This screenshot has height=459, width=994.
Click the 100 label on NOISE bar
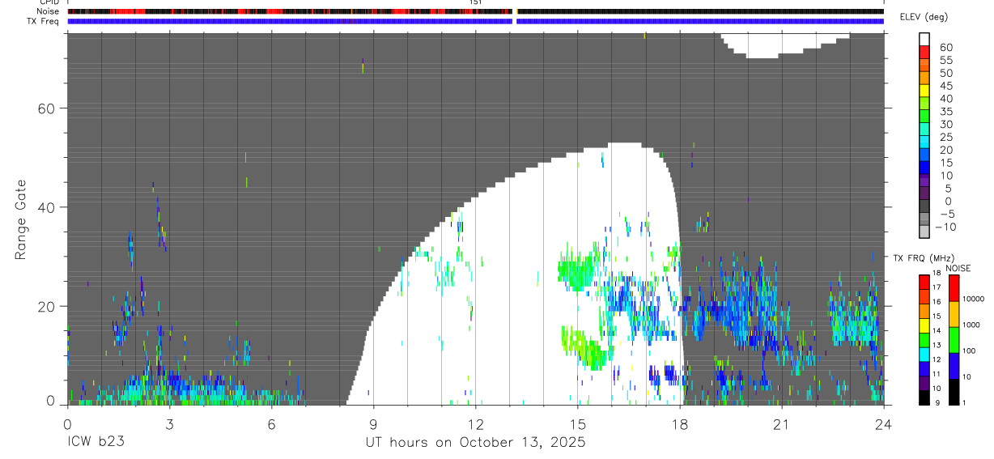click(x=970, y=351)
